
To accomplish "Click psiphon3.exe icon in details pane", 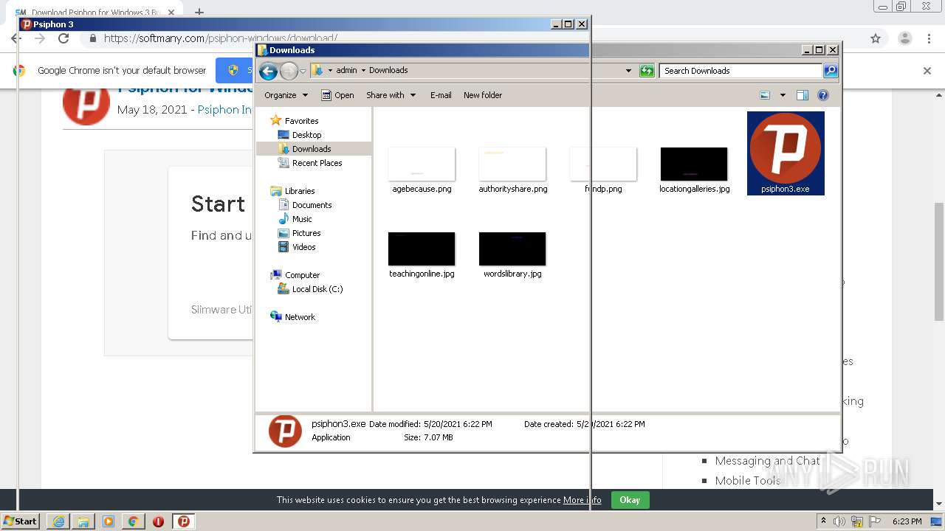I will 285,431.
